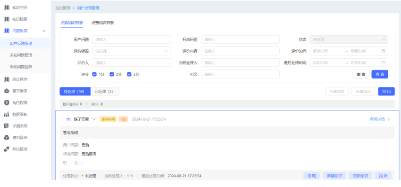Image resolution: width=401 pixels, height=187 pixels.
Task: Click the 导出 button
Action: 386,92
